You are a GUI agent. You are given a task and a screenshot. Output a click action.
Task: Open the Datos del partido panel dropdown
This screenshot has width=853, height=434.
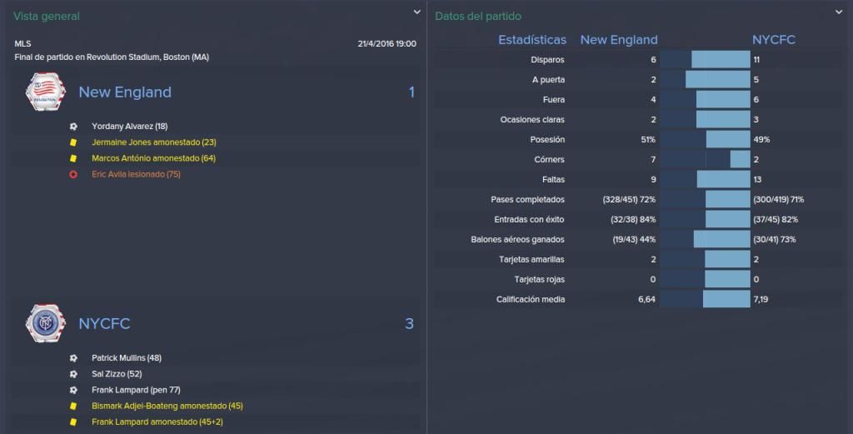pos(839,12)
